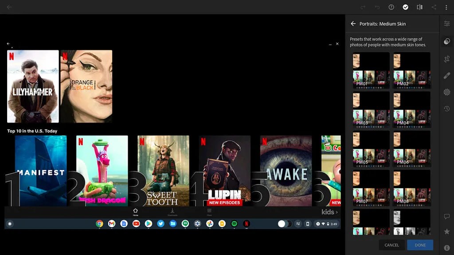The width and height of the screenshot is (454, 255).
Task: Click the Sweet Tooth poster in the photo
Action: [163, 171]
